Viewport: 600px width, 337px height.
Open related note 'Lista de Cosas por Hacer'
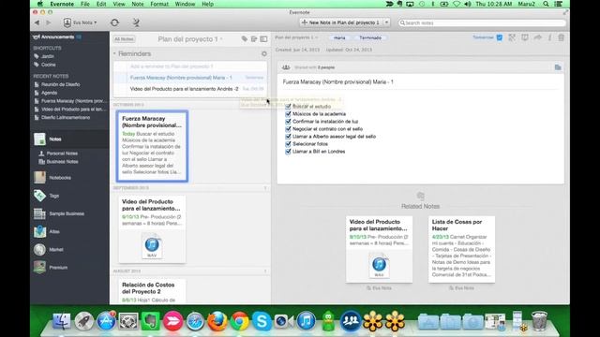[x=461, y=250]
